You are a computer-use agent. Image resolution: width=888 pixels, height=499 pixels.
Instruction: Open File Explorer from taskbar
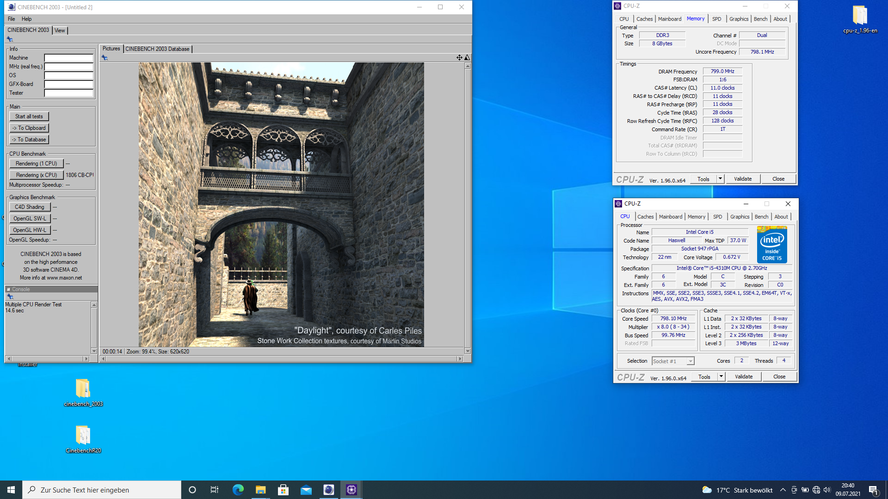[261, 490]
